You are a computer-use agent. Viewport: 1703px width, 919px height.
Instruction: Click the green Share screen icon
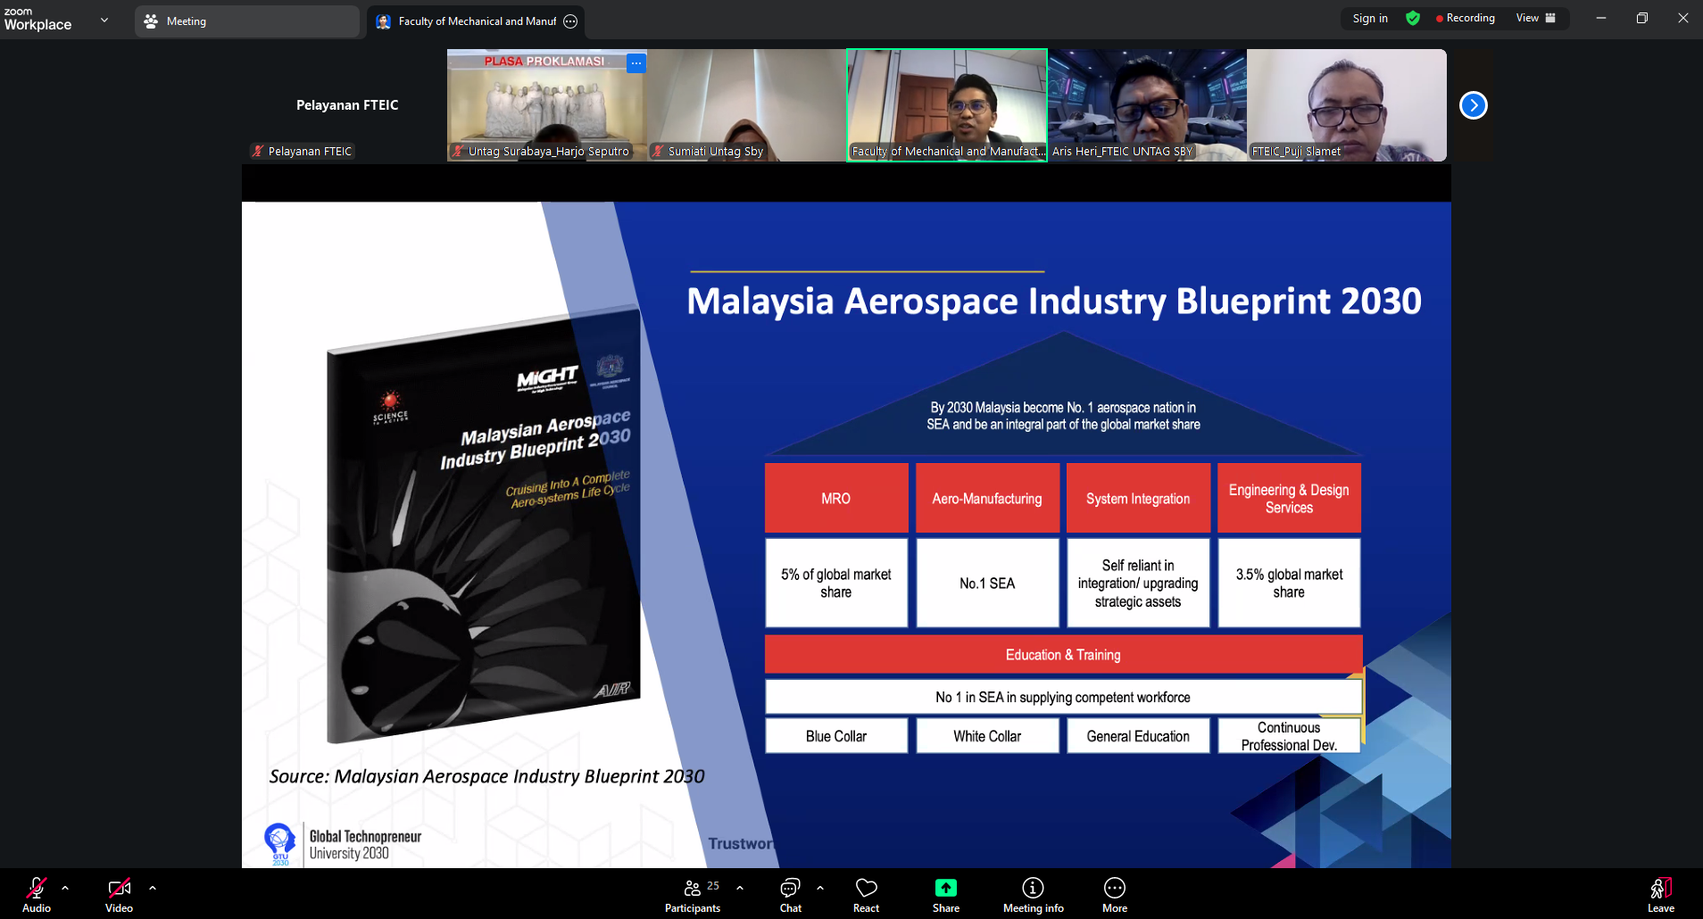pos(945,888)
